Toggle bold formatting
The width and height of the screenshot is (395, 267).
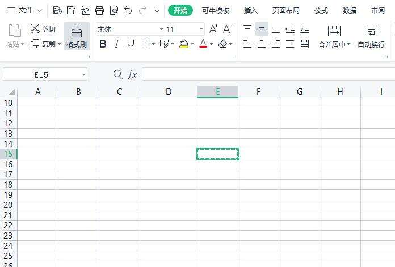tap(103, 44)
